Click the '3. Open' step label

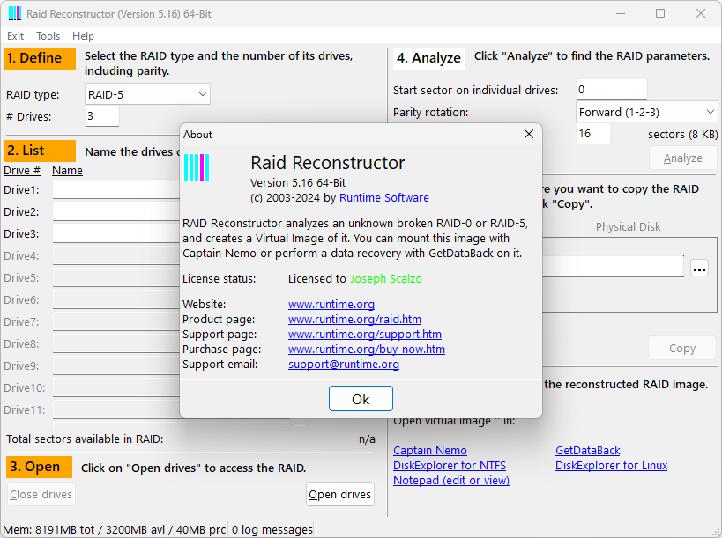(40, 467)
